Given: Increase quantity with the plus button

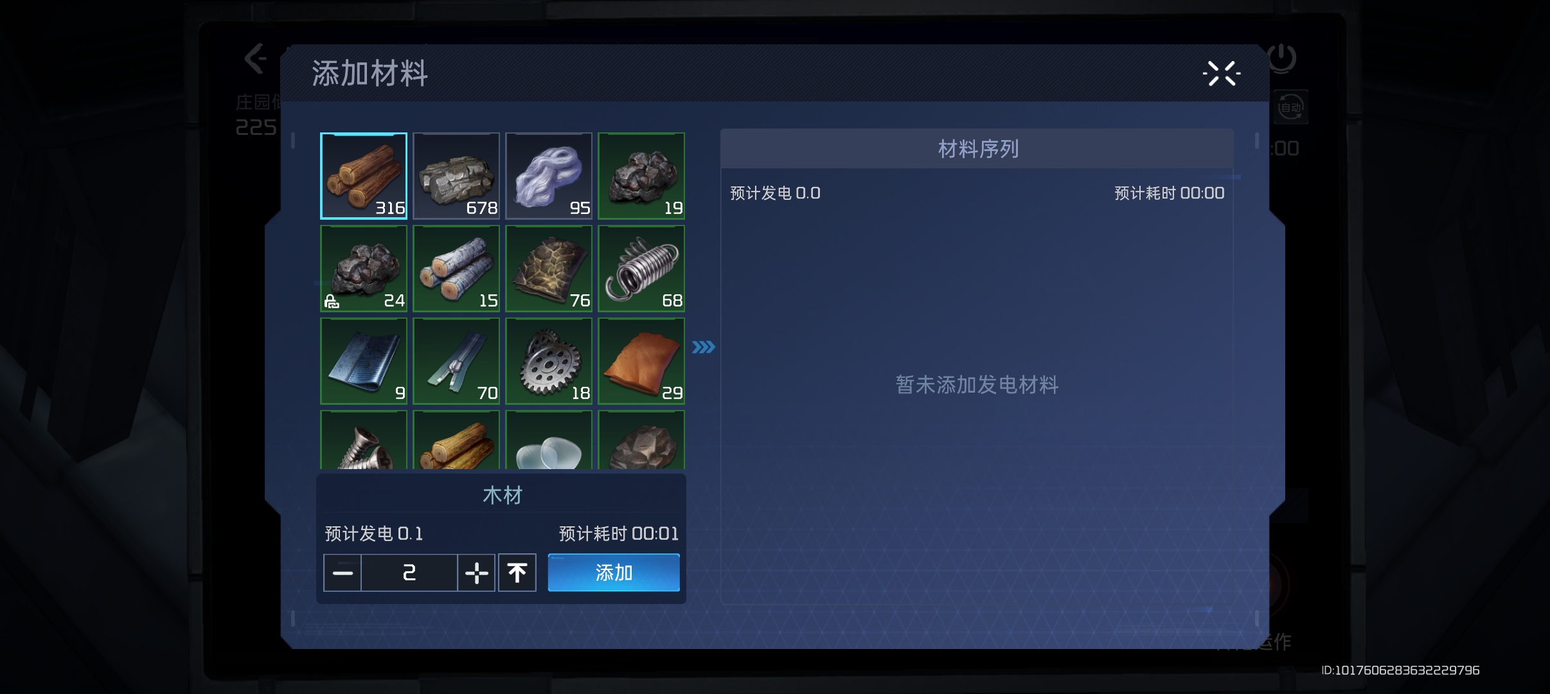Looking at the screenshot, I should click(x=476, y=573).
